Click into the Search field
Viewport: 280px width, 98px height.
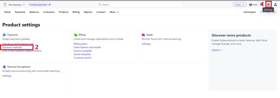[x=139, y=5]
